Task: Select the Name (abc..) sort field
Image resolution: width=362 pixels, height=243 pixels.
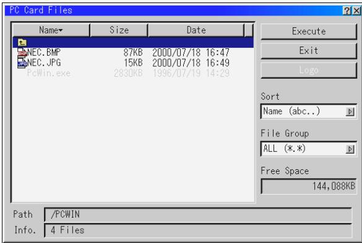Action: coord(309,112)
